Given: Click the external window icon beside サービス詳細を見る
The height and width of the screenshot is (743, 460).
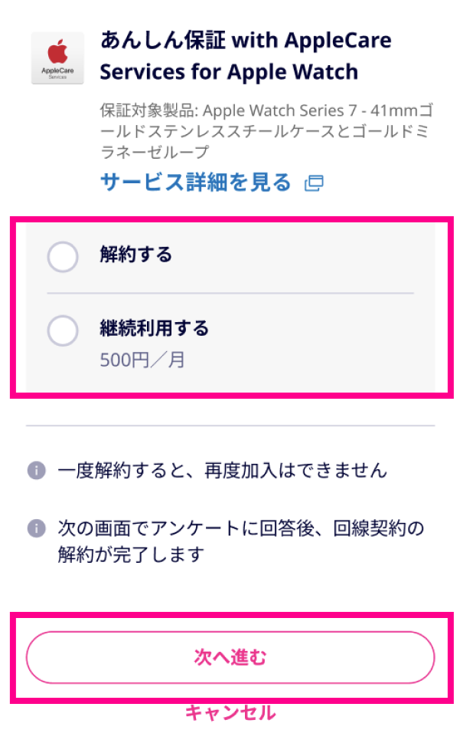Looking at the screenshot, I should 314,183.
